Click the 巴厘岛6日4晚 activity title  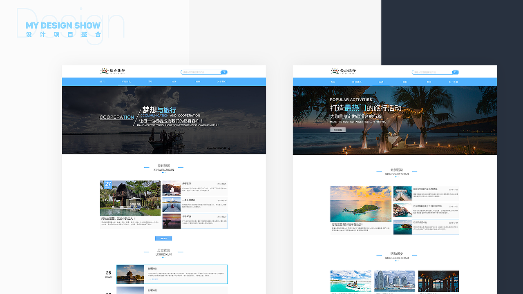pos(420,222)
